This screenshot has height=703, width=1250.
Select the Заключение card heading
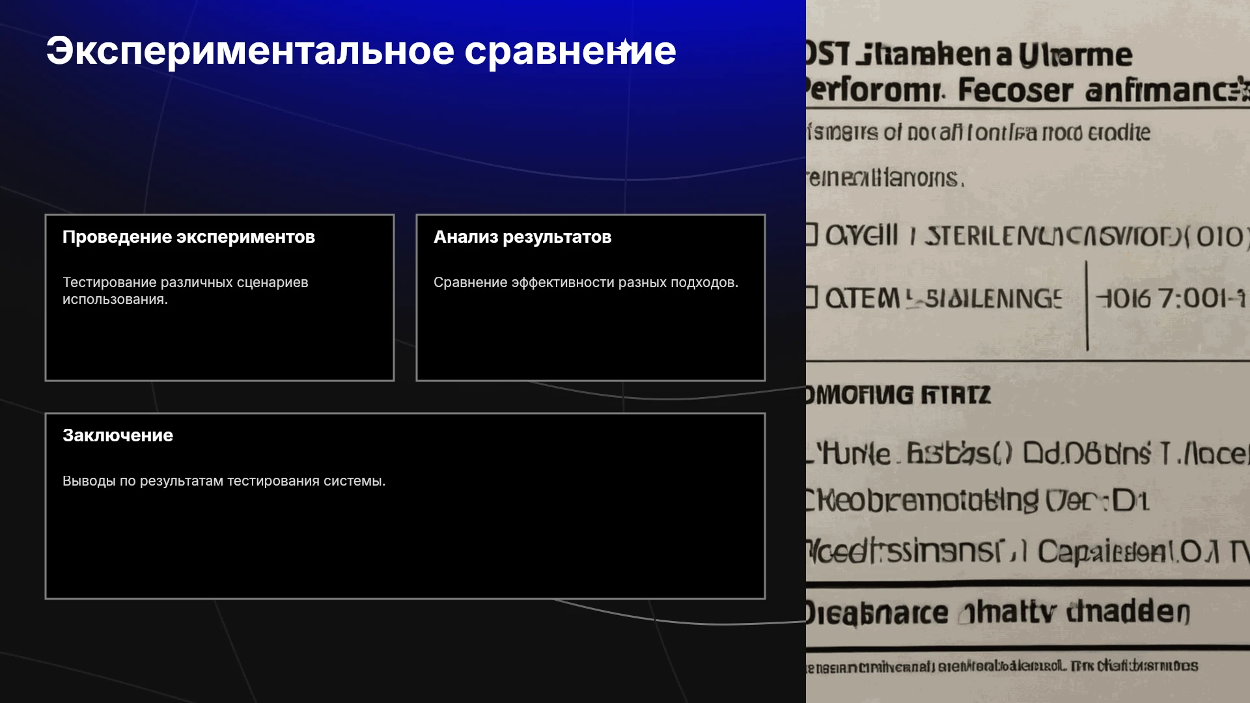coord(118,435)
